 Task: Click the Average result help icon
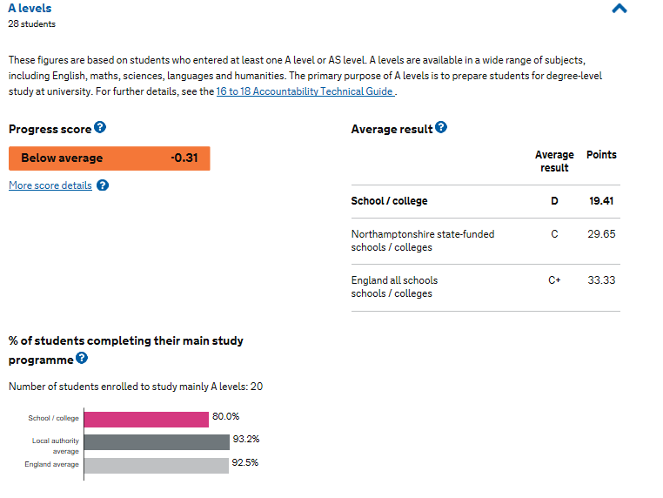coord(441,127)
